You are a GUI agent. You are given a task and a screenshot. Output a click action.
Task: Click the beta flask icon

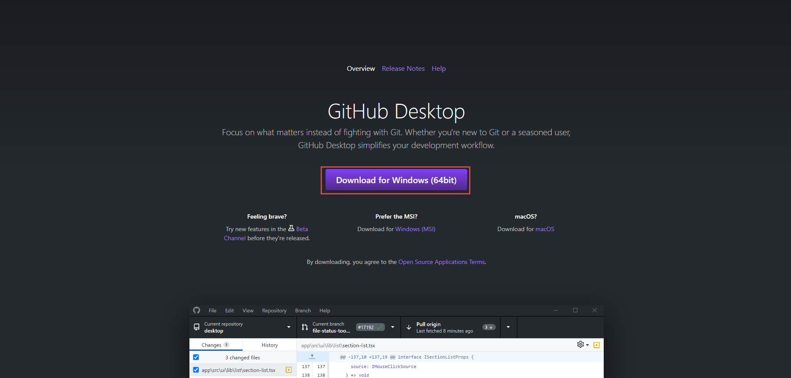click(x=291, y=229)
